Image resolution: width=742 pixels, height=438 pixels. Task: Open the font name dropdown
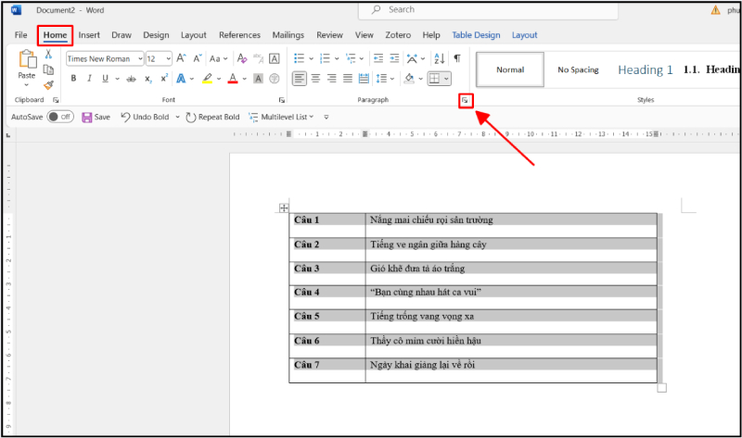coord(141,58)
